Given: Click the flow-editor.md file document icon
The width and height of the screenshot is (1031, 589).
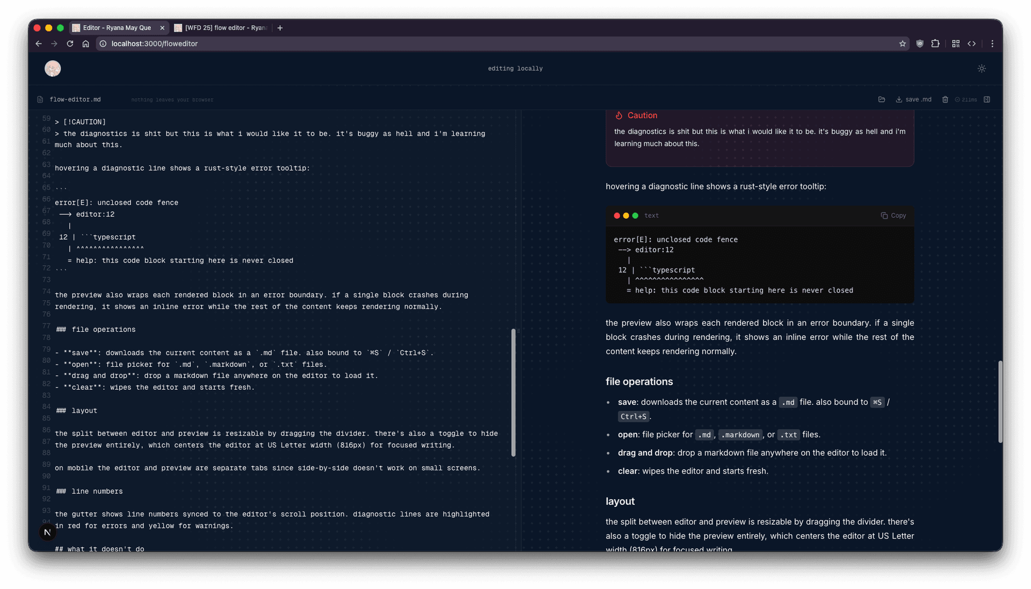Looking at the screenshot, I should pos(40,99).
